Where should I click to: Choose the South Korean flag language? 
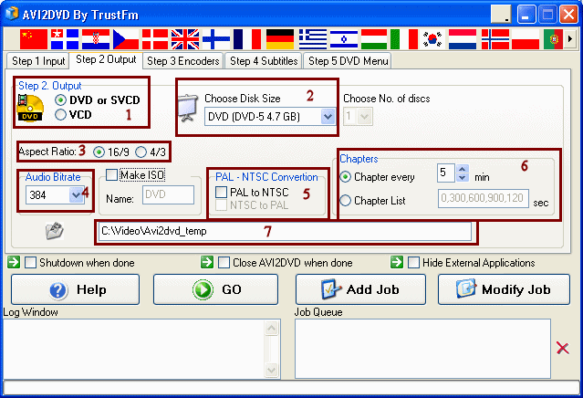coord(432,39)
